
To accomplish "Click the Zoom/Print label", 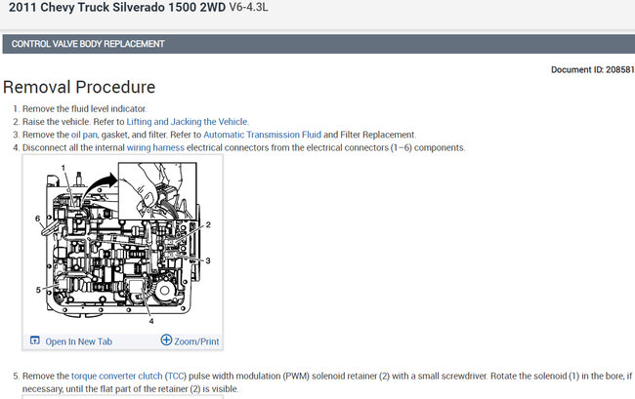I will point(196,341).
